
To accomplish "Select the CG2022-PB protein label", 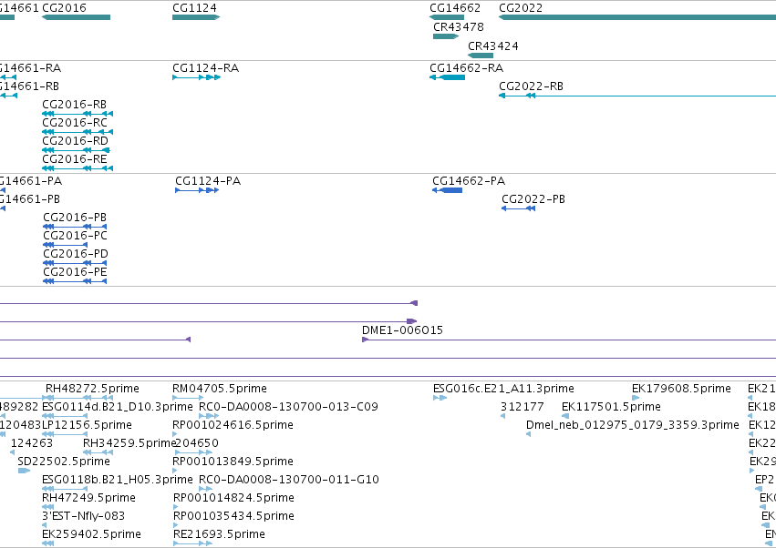I will pos(533,199).
